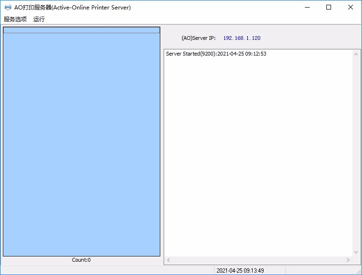Click the log scroll left arrow
Viewport: 362px width, 275px height.
click(x=168, y=260)
